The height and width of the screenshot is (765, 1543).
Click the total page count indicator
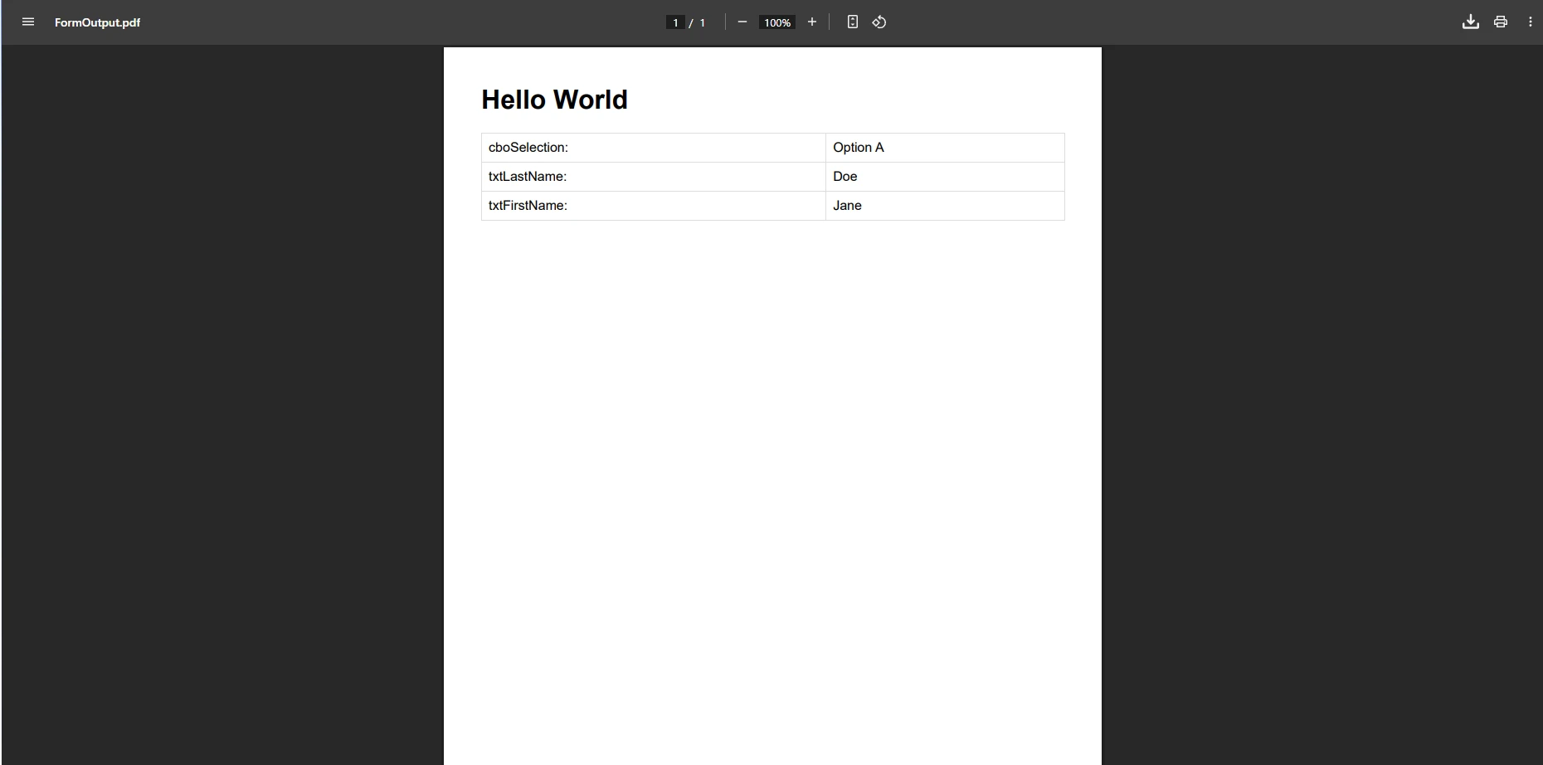tap(702, 22)
